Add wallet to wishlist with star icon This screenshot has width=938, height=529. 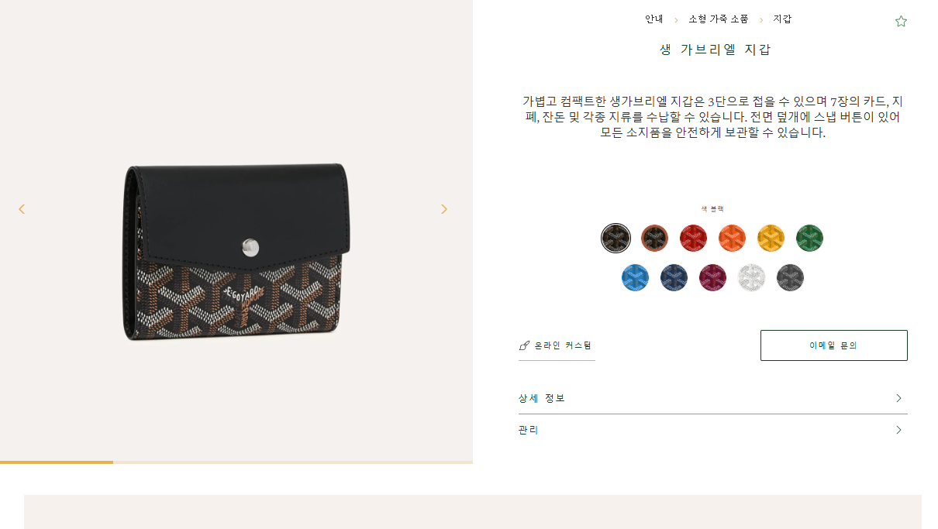pos(901,22)
